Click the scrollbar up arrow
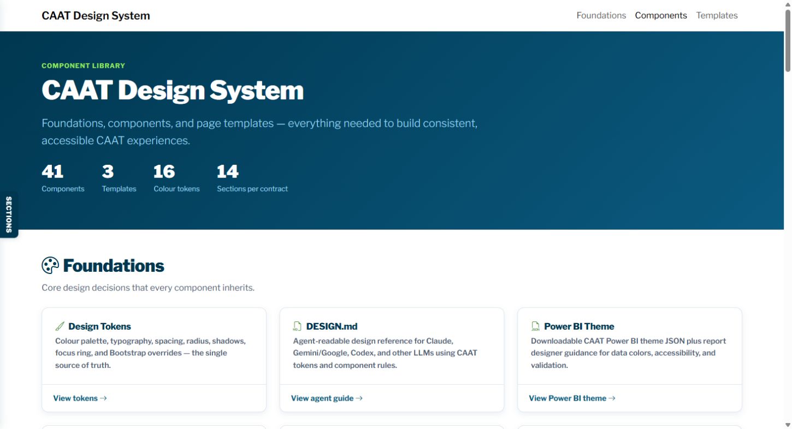792x429 pixels. coord(788,4)
